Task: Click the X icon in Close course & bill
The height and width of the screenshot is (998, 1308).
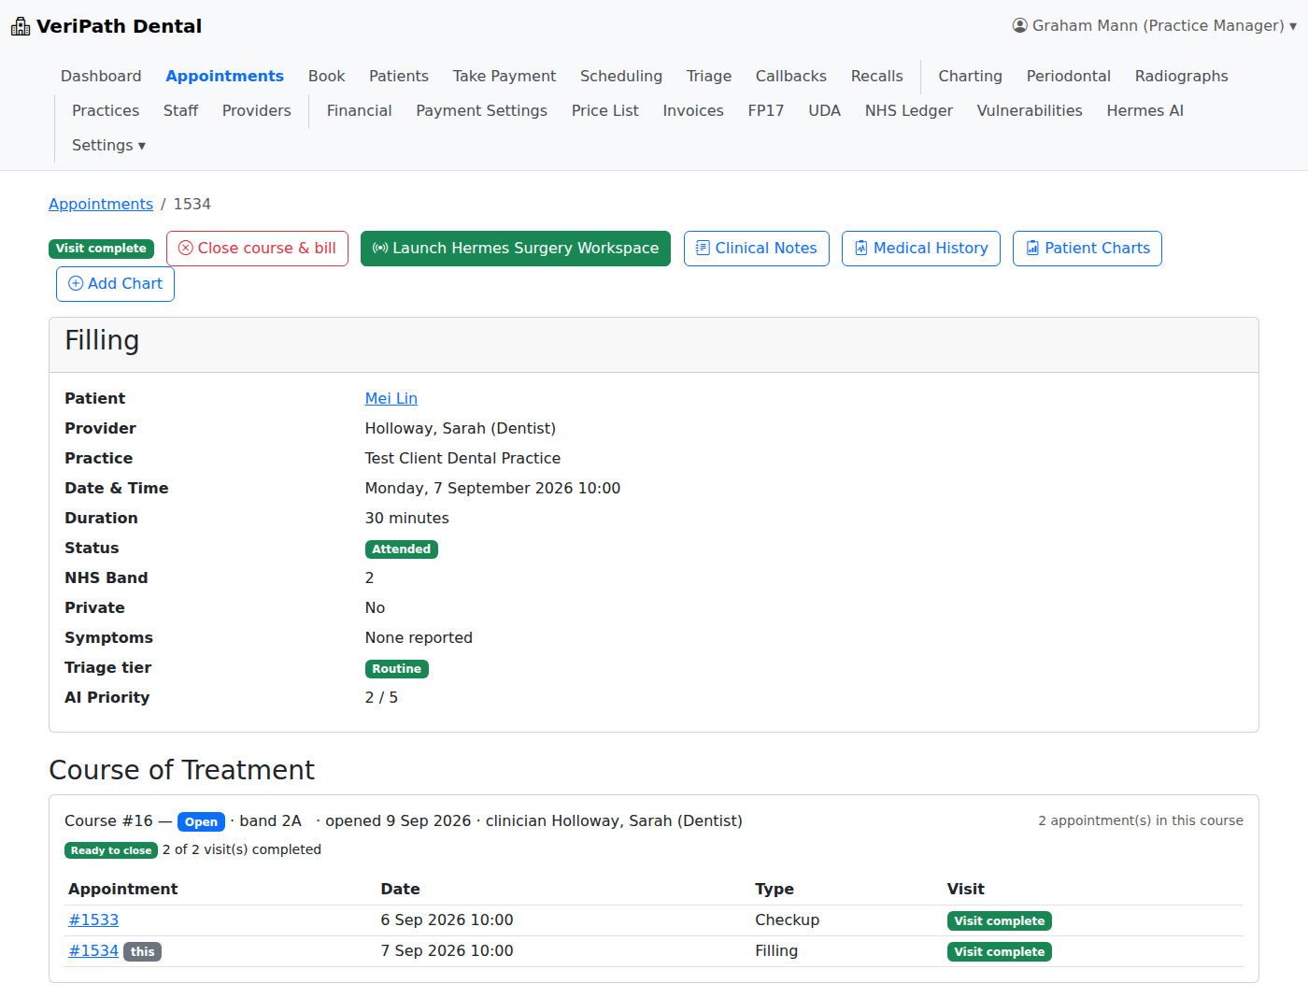Action: click(x=186, y=249)
